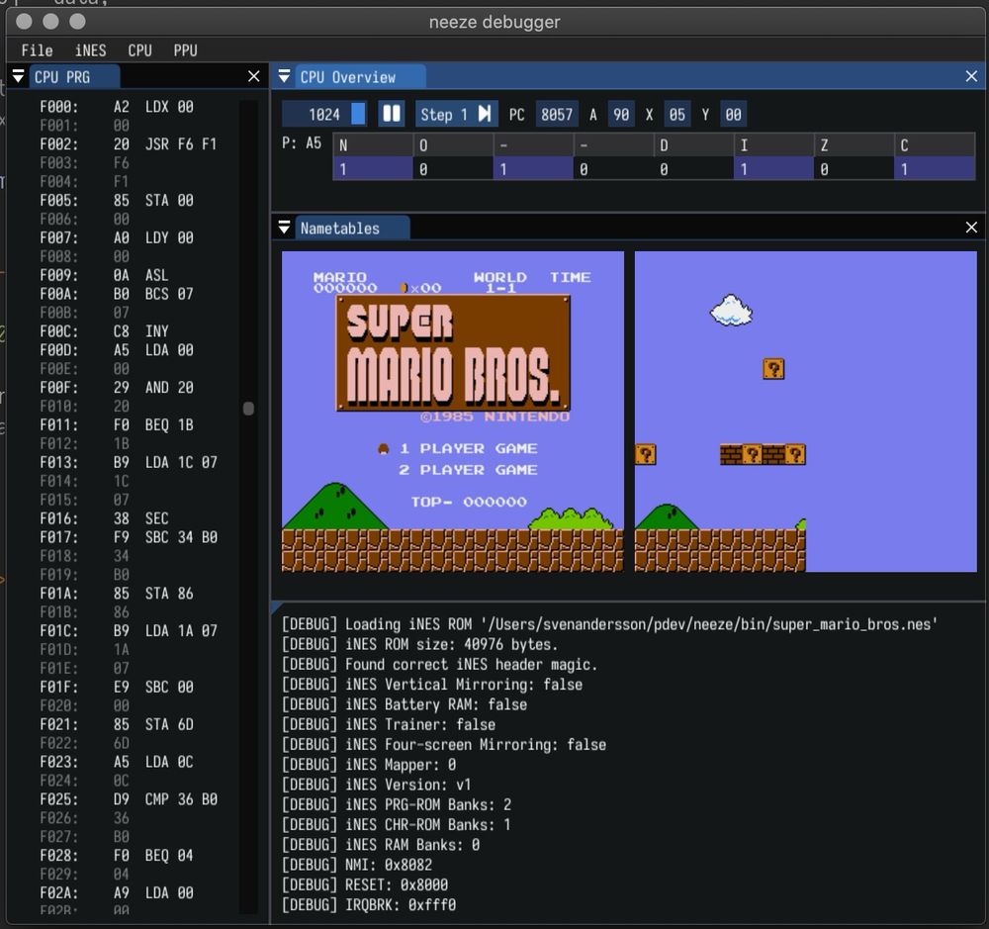Close the CPU Overview panel
989x929 pixels.
point(971,76)
